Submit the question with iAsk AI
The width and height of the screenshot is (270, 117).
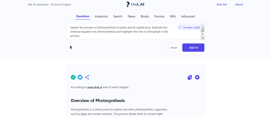pyautogui.click(x=193, y=47)
